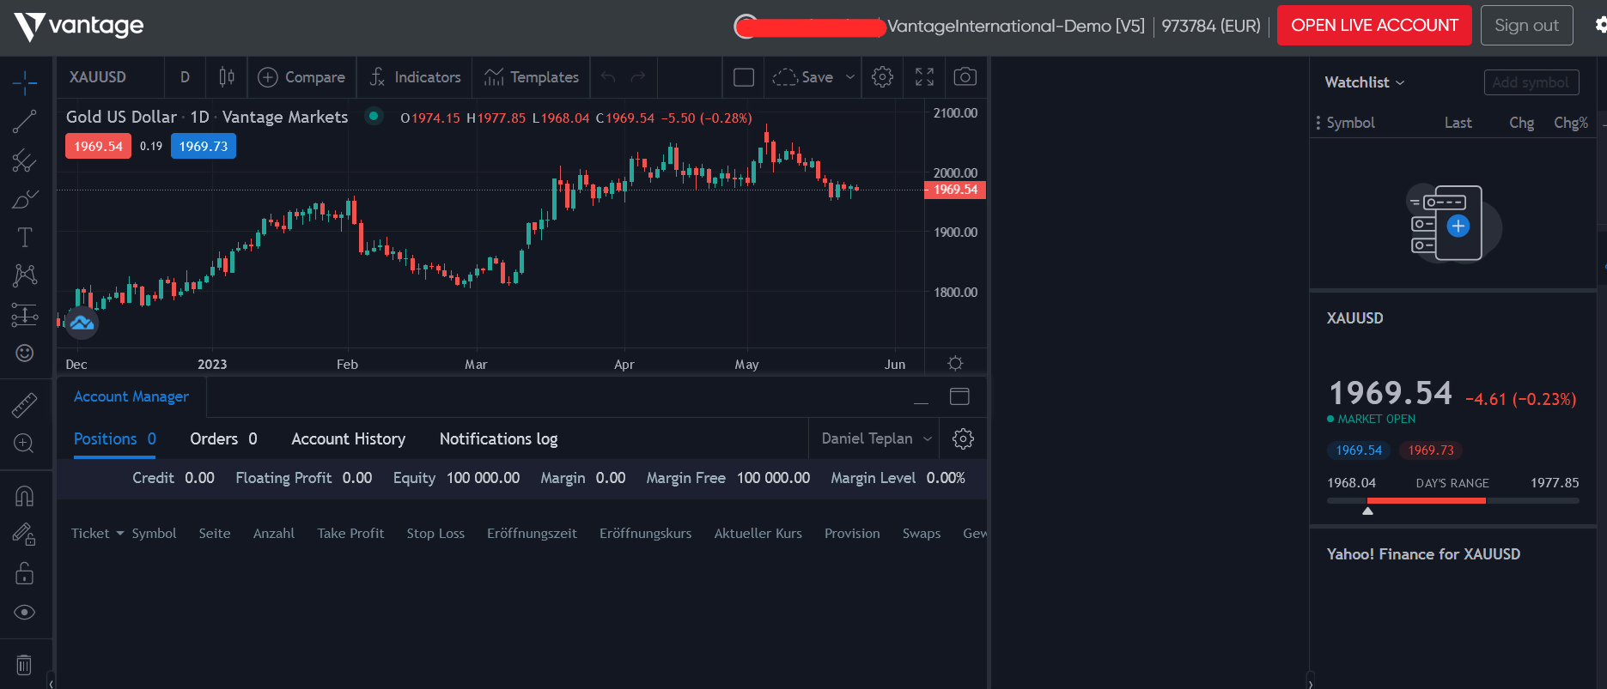Select the trend line drawing tool
1607x689 pixels.
tap(24, 122)
